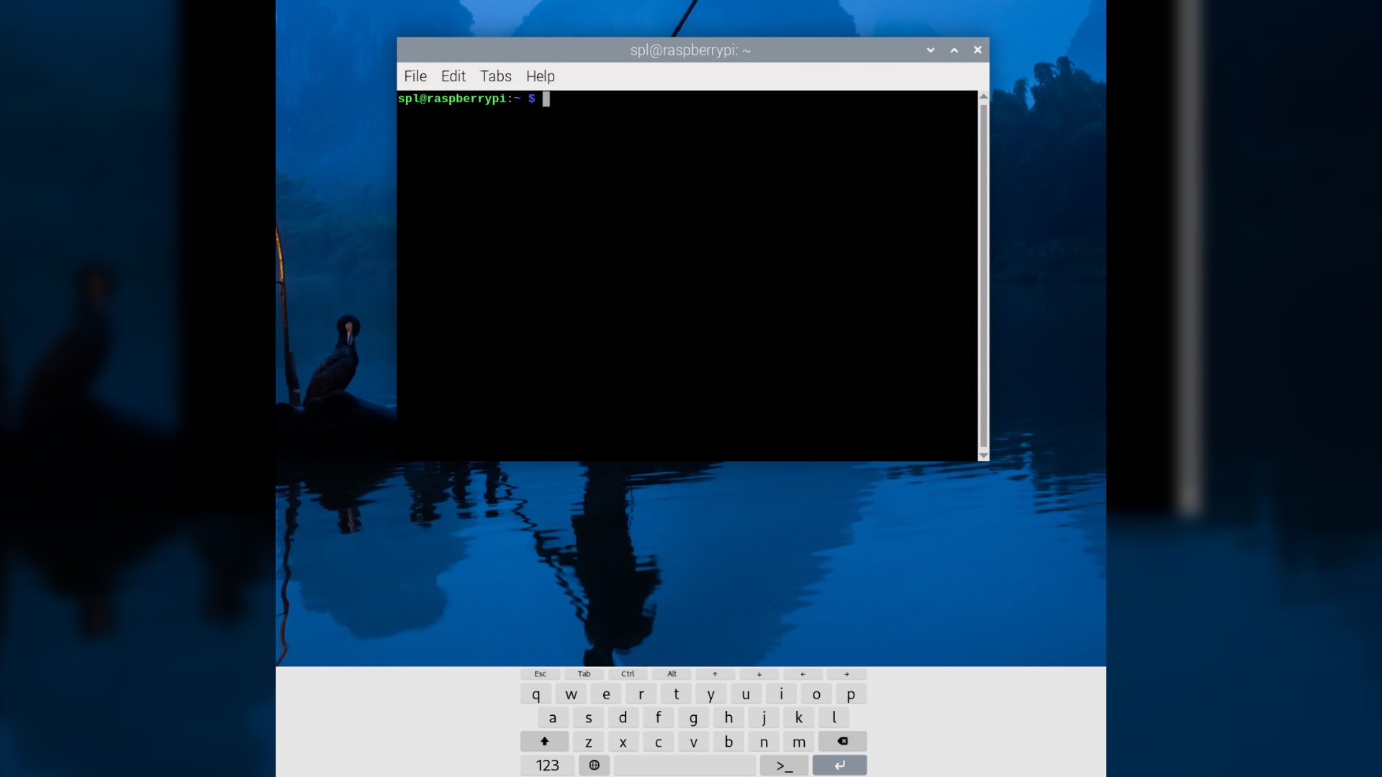Open the File menu
Viewport: 1382px width, 777px height.
(x=415, y=76)
